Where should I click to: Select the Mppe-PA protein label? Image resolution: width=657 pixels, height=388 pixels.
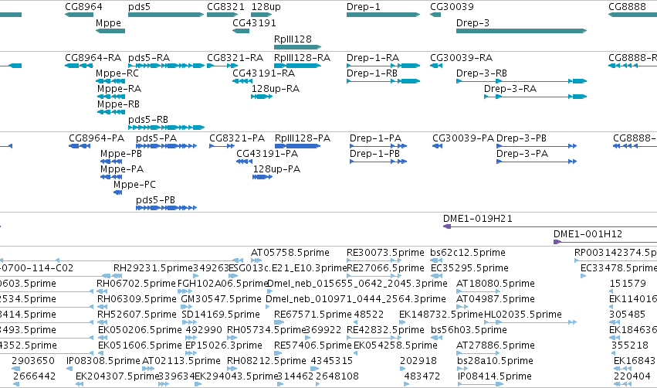122,169
